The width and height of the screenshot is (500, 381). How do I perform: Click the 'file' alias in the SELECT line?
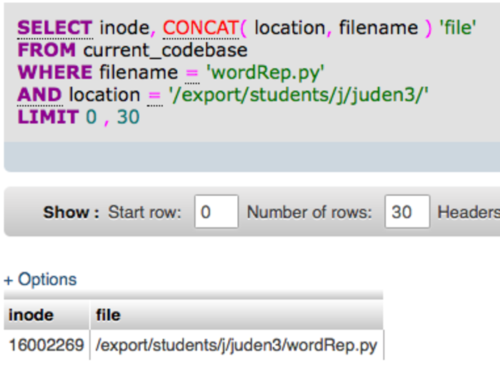pos(458,28)
